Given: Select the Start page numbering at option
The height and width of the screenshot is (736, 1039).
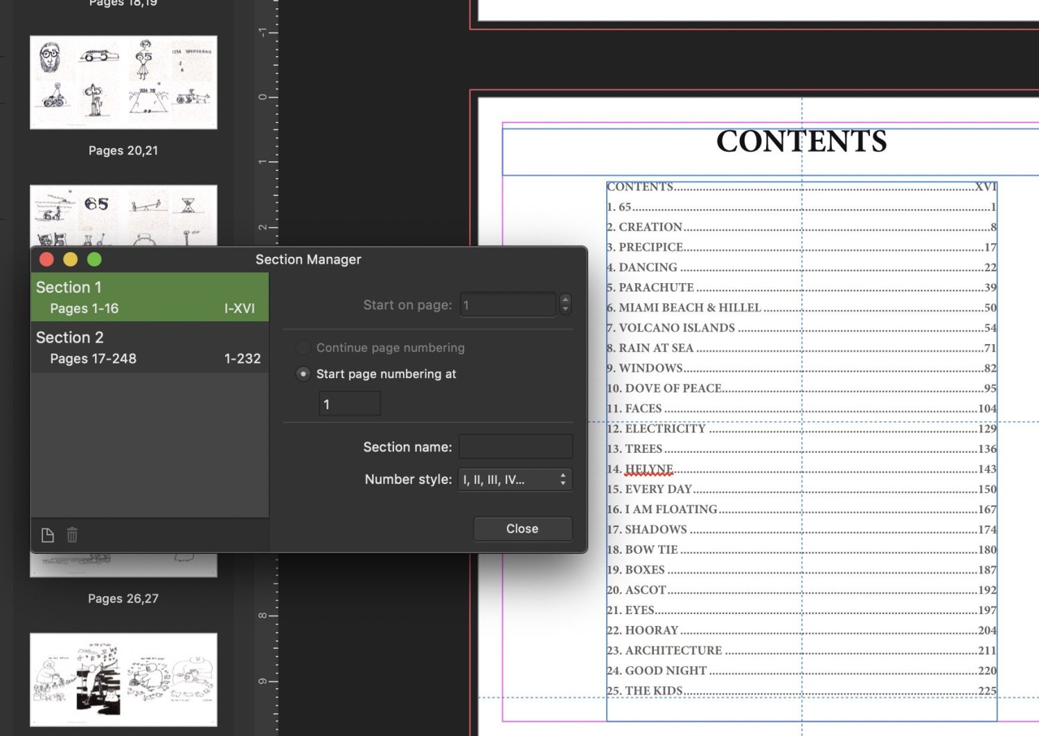Looking at the screenshot, I should click(303, 374).
